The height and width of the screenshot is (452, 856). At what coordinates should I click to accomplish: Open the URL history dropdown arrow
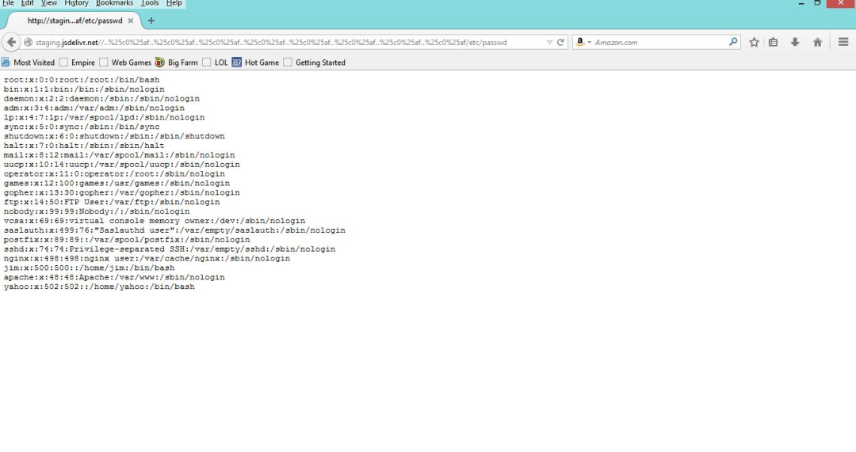click(x=549, y=42)
